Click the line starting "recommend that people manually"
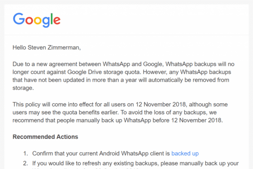Viewport: 253px width, 169px height. [x=118, y=120]
